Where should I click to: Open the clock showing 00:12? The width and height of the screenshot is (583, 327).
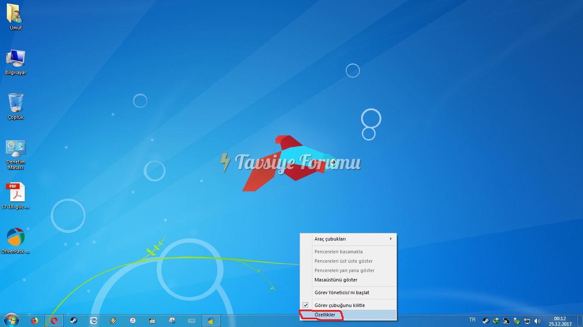[x=560, y=321]
